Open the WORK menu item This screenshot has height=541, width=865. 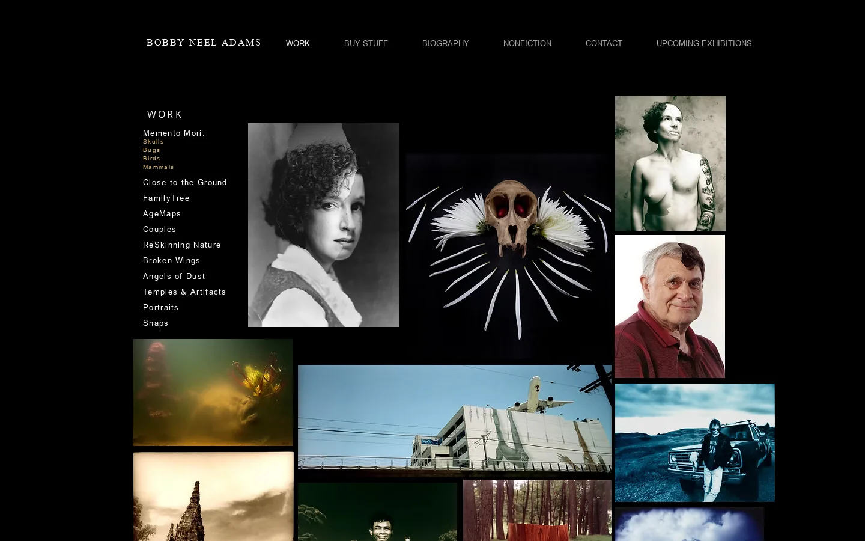[x=298, y=43]
